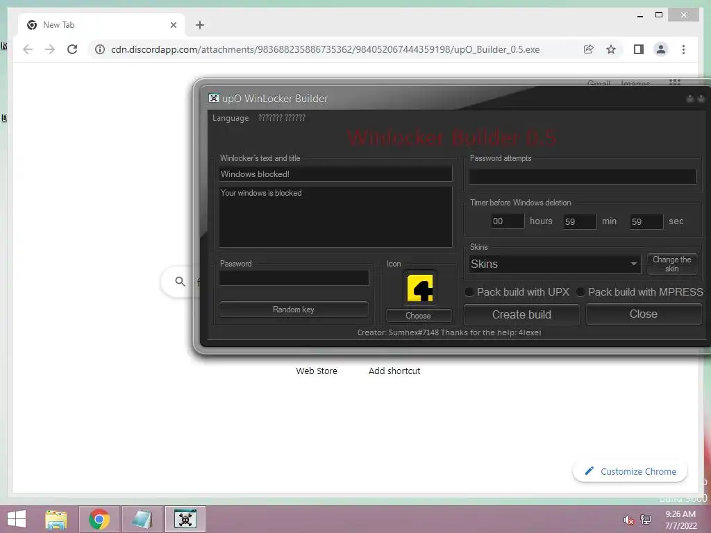The width and height of the screenshot is (711, 533).
Task: Click the muted volume tray icon
Action: pyautogui.click(x=628, y=520)
